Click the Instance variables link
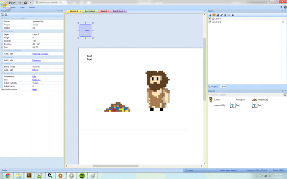This screenshot has height=179, width=287. [41, 54]
